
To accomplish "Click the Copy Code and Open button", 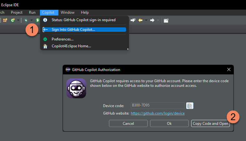I will point(211,124).
